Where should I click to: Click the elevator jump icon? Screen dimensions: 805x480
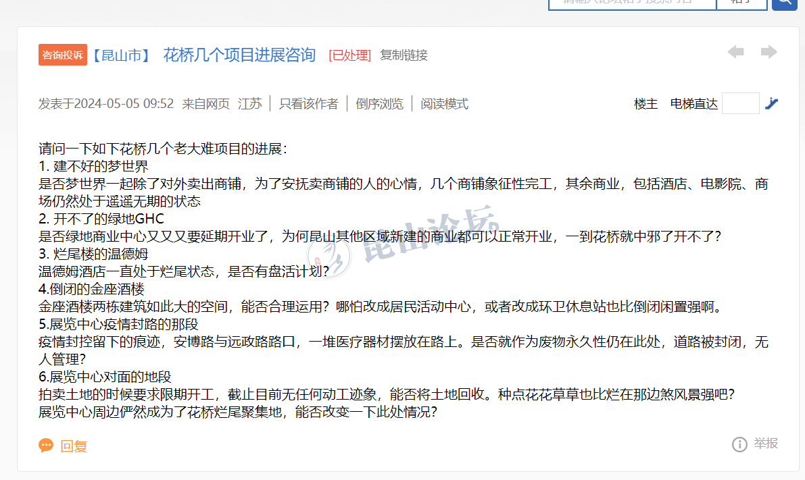771,103
